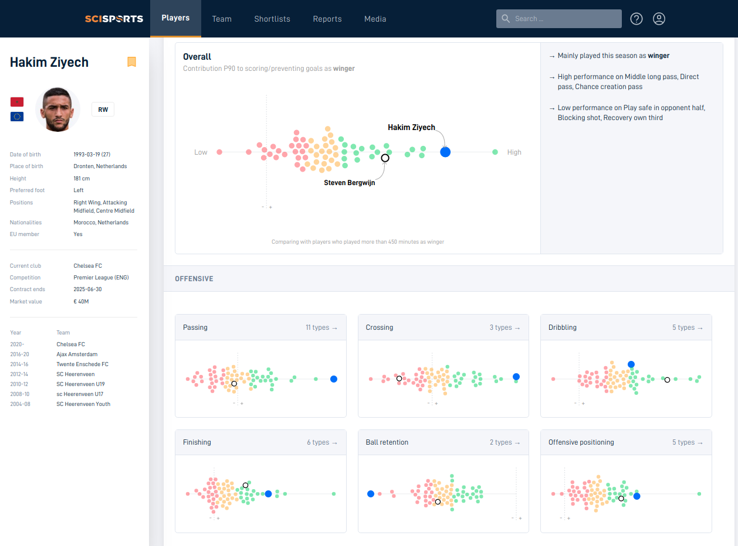Click the High performance insight text

click(x=628, y=81)
